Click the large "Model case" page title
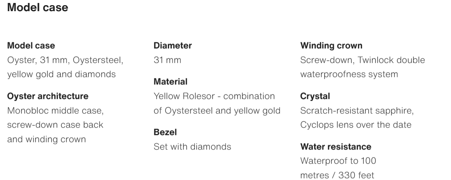 38,7
